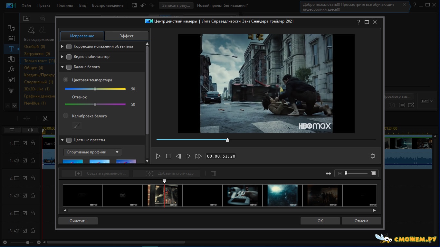Open help in the camera action center dialog
The image size is (440, 247).
(359, 22)
